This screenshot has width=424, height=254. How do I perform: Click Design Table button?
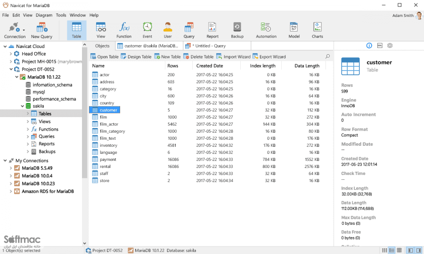pos(136,56)
